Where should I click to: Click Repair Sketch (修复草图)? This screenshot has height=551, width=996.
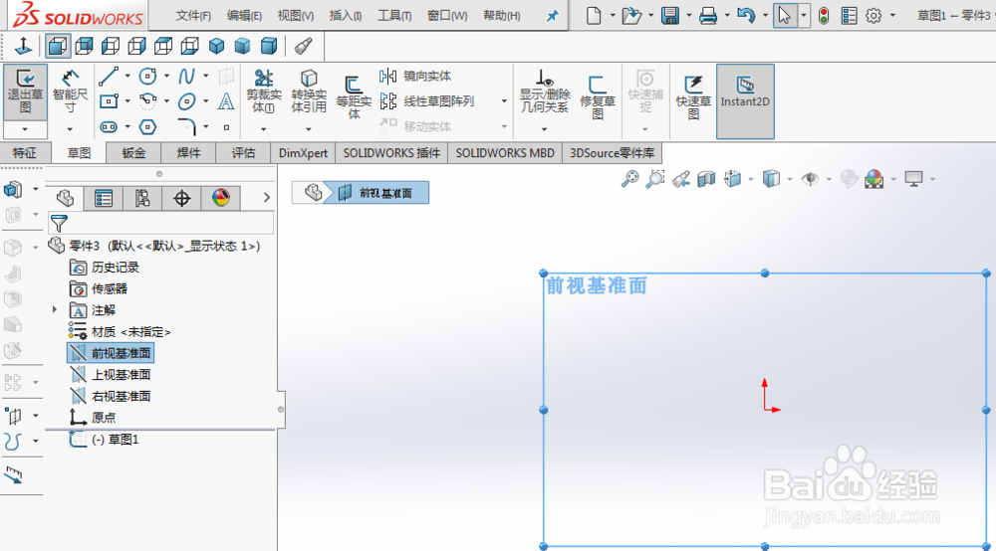click(x=597, y=96)
